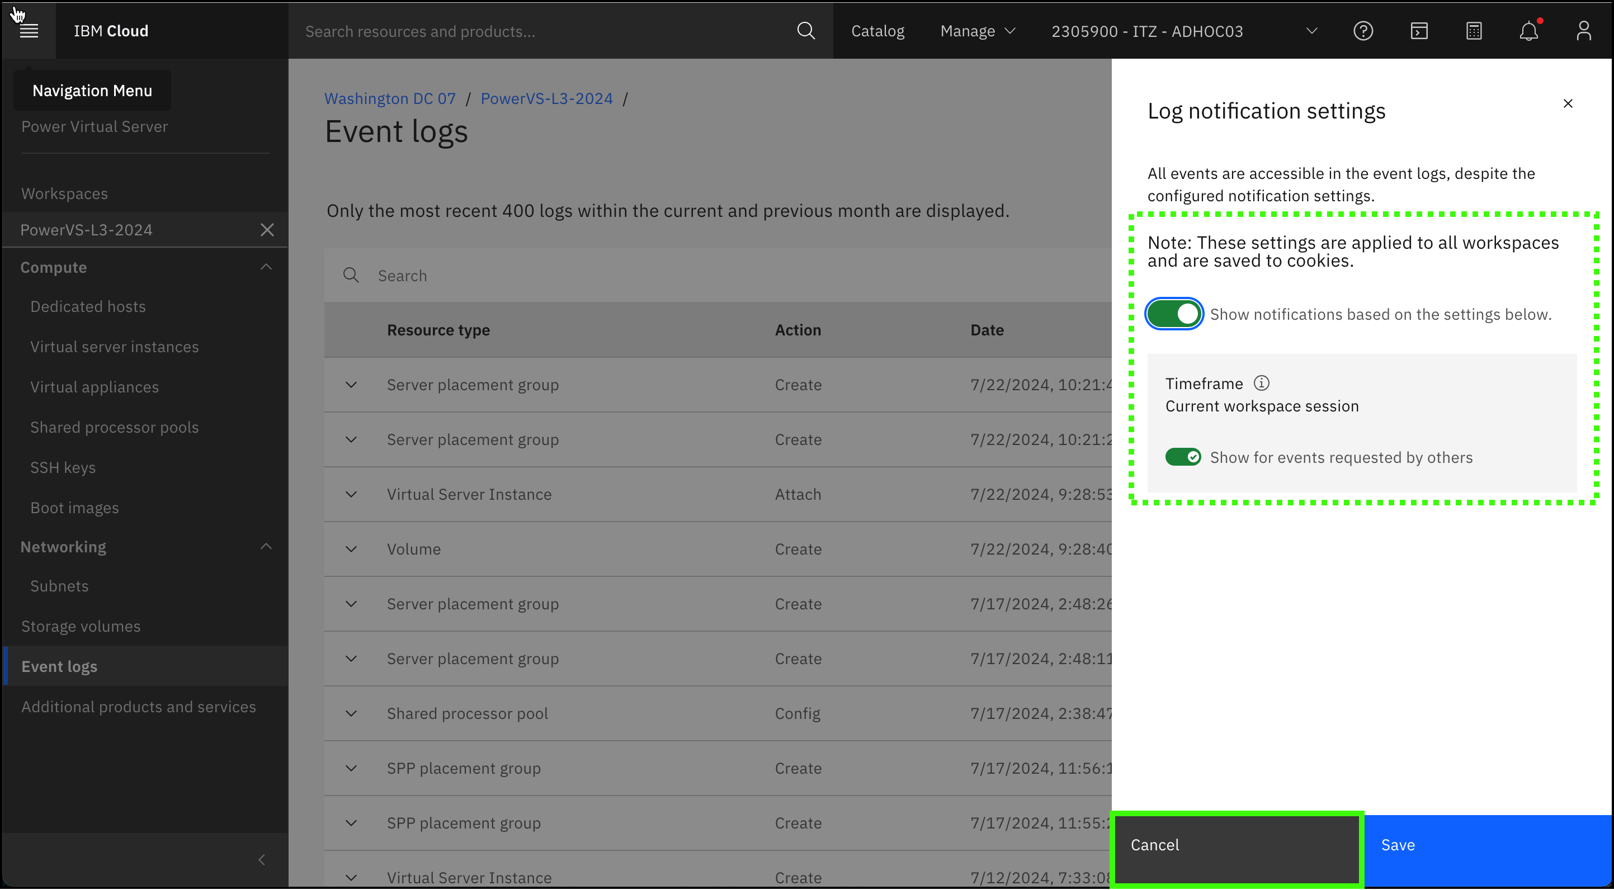The height and width of the screenshot is (890, 1614).
Task: Open the cost estimator calculator icon
Action: (1474, 31)
